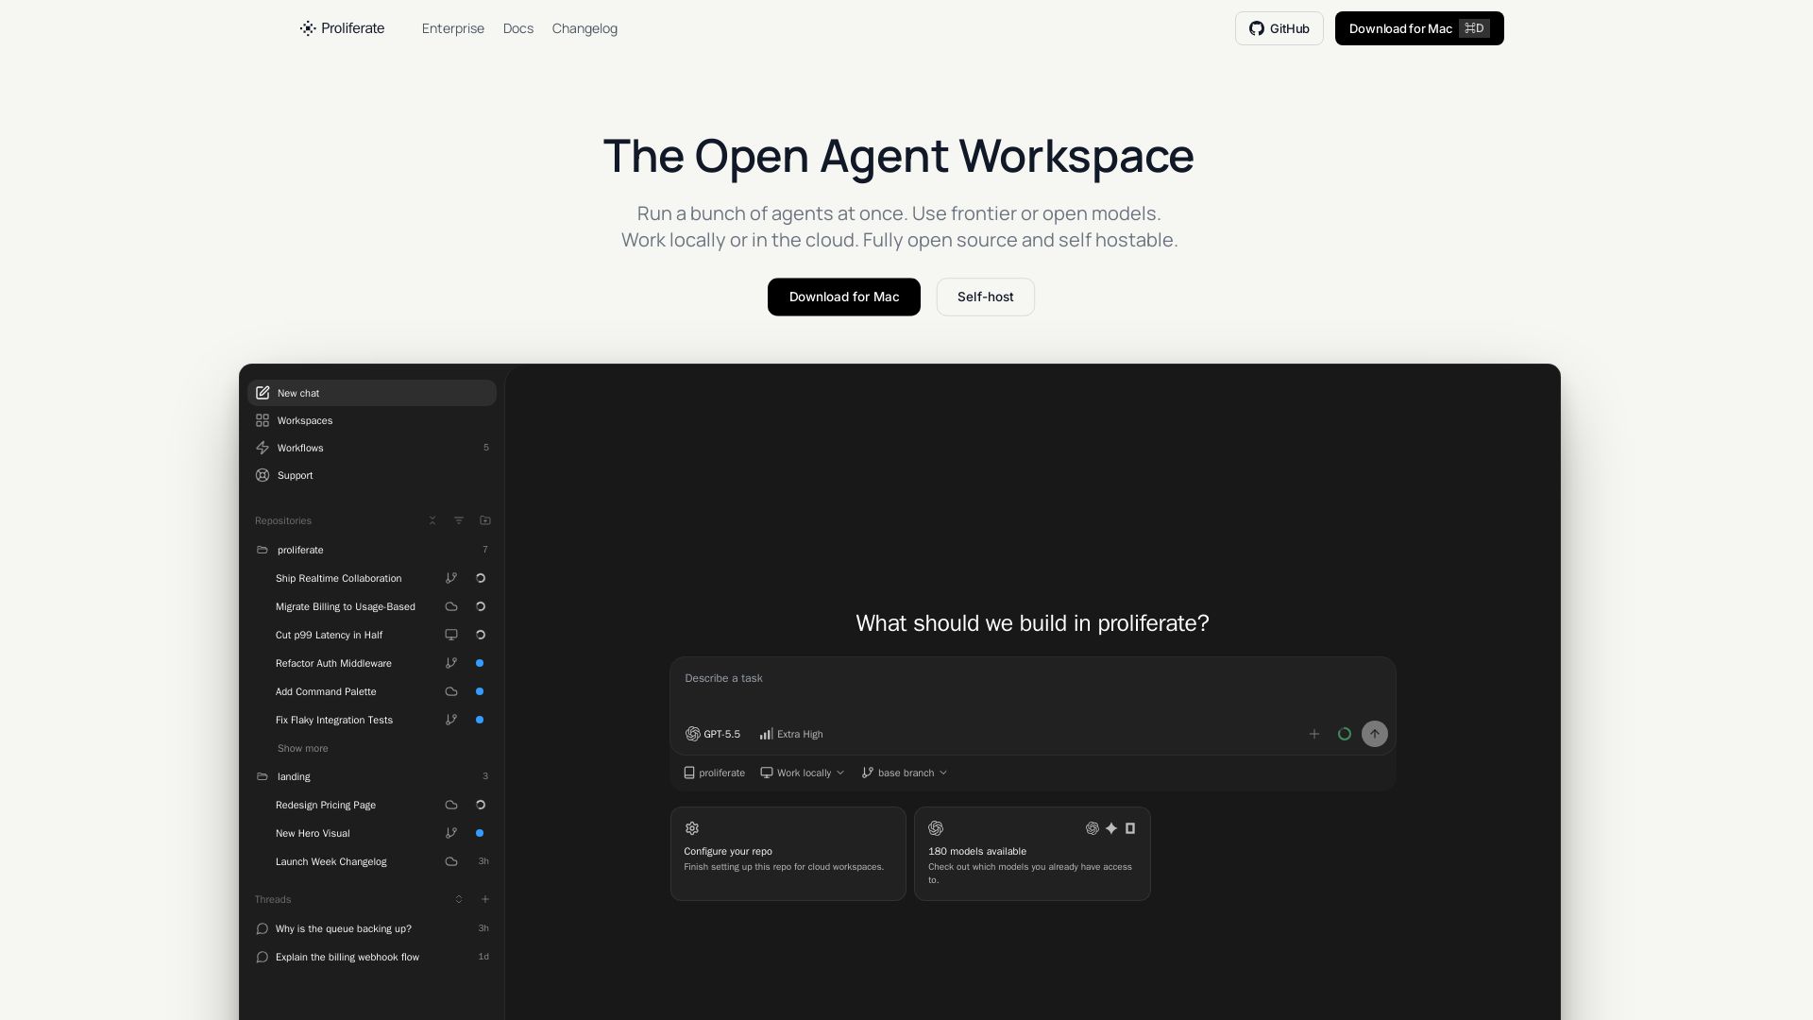This screenshot has width=1813, height=1020.
Task: Open the GPT-5.5 model selector
Action: [713, 734]
